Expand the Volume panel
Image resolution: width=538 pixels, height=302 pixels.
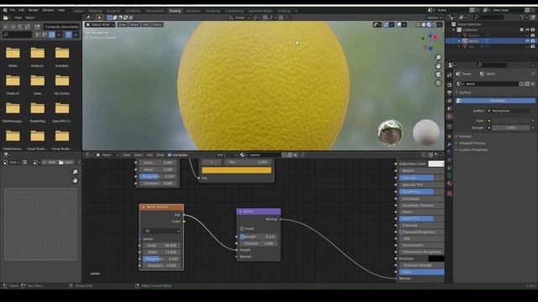pyautogui.click(x=465, y=136)
